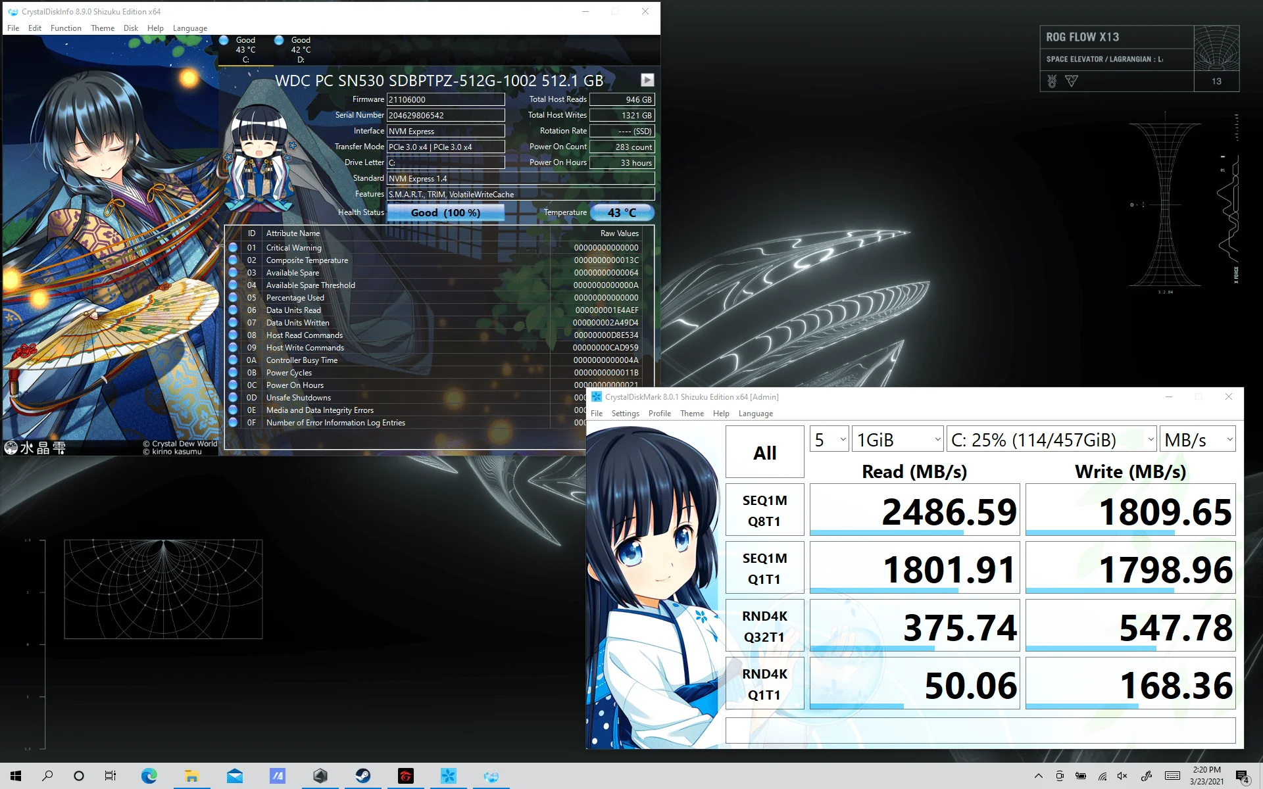Show hidden tray icons chevron

[1038, 776]
